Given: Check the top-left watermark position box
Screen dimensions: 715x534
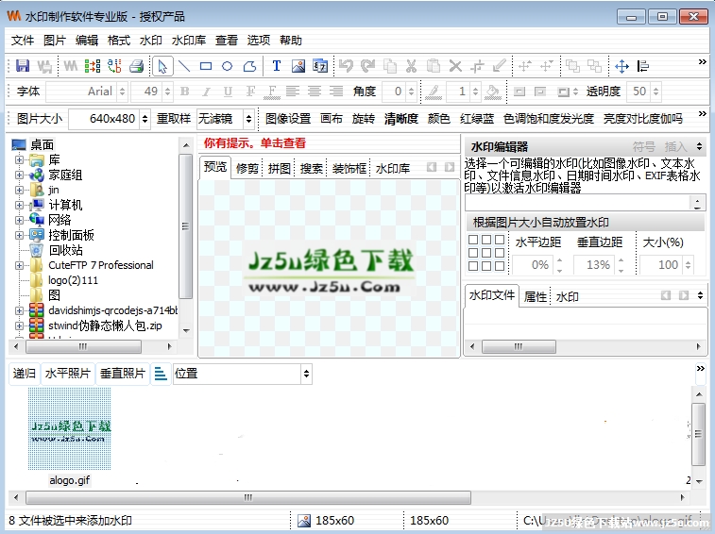Looking at the screenshot, I should pos(473,240).
